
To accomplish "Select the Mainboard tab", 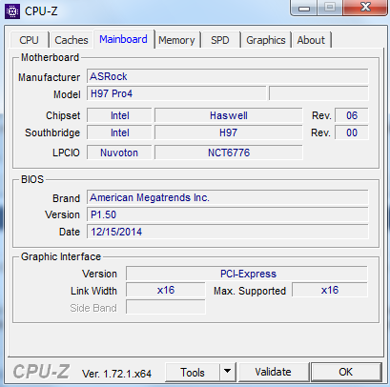I will [123, 39].
